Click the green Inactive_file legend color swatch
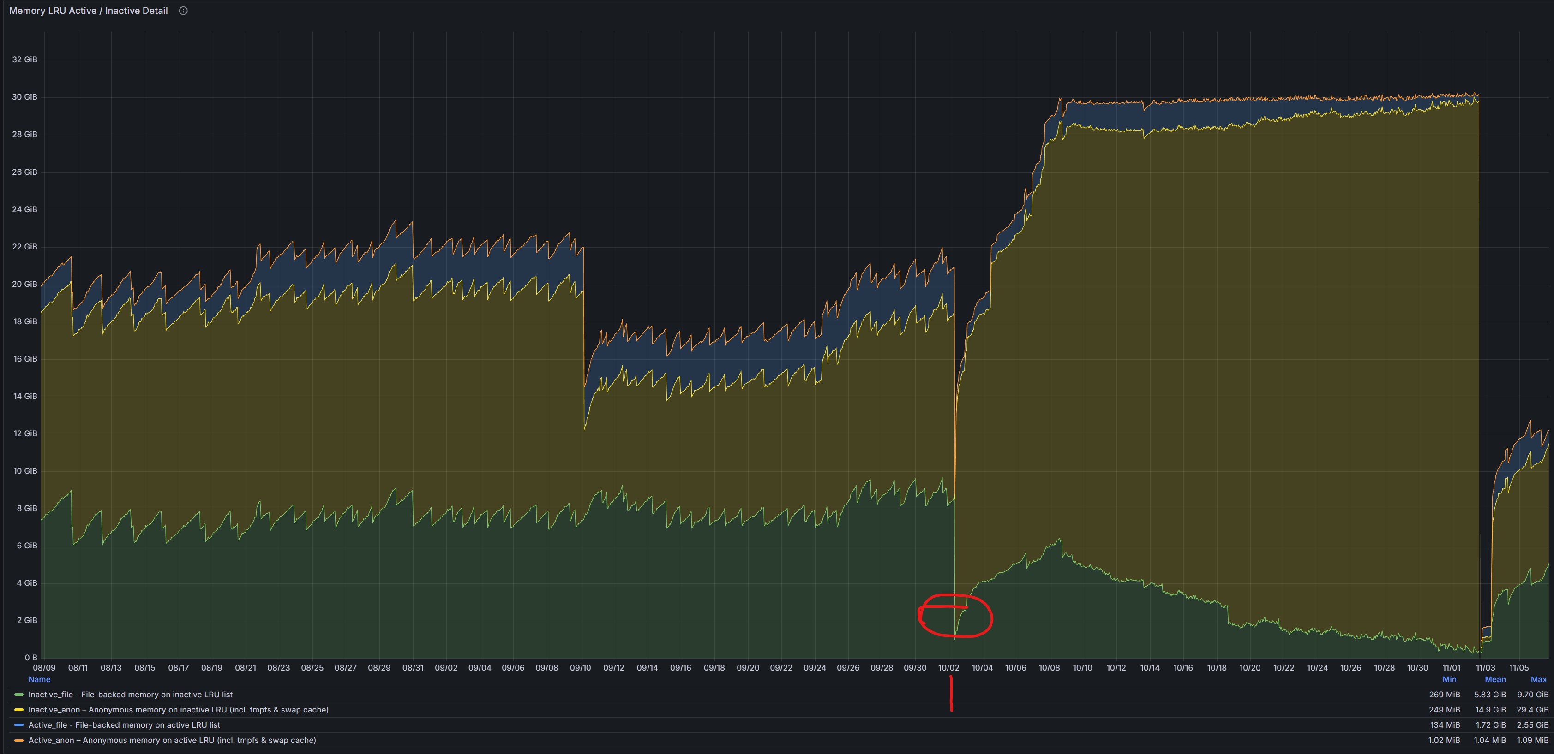The height and width of the screenshot is (754, 1554). point(19,695)
